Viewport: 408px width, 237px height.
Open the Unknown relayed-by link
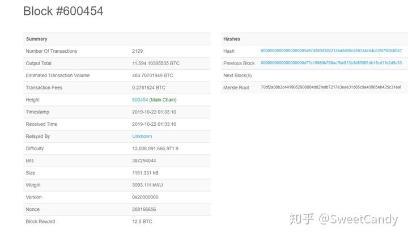click(142, 136)
